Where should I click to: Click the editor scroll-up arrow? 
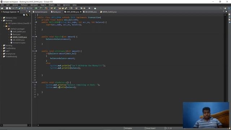(225, 15)
